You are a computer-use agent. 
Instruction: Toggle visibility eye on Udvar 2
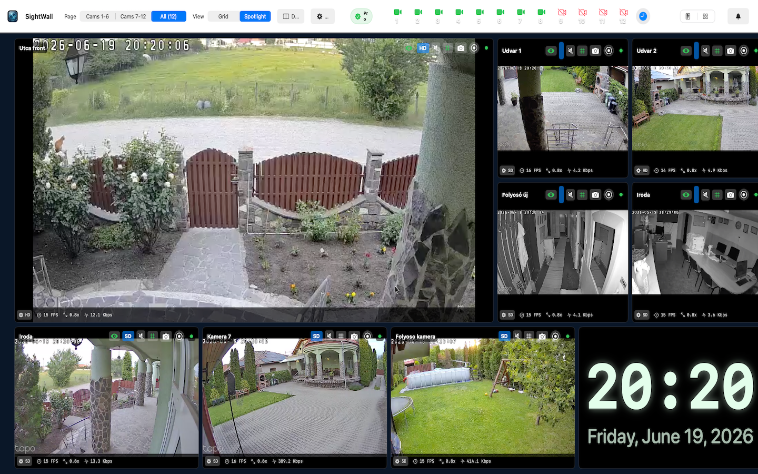[x=686, y=51]
